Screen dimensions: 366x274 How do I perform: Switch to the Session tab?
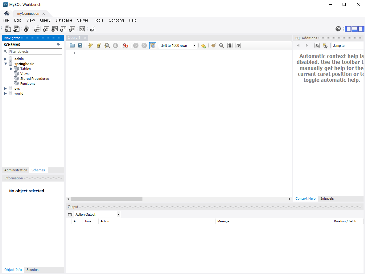coord(32,270)
